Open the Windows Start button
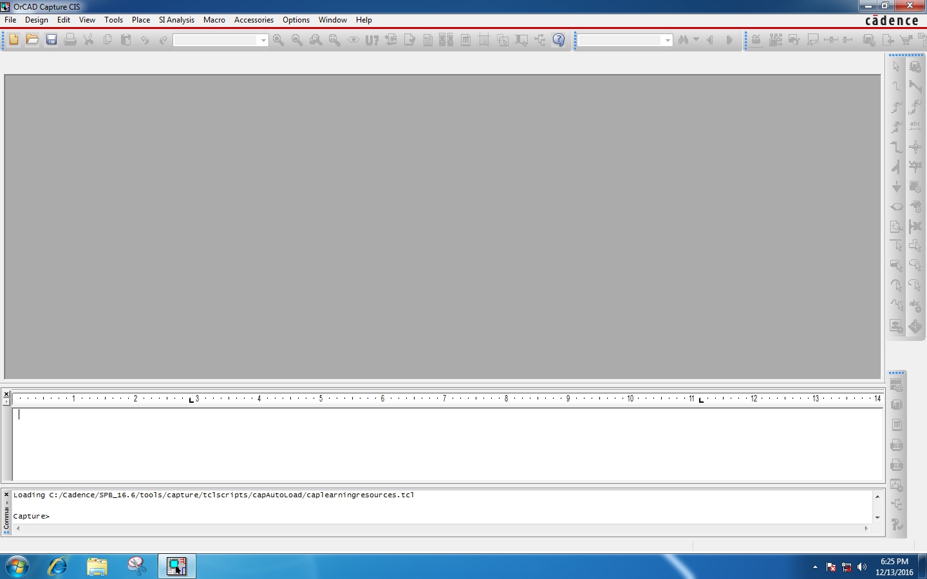This screenshot has height=579, width=927. click(x=17, y=566)
